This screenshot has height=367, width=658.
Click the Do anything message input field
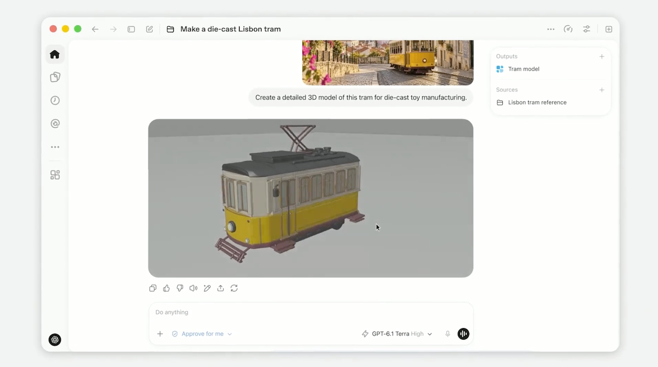[310, 312]
